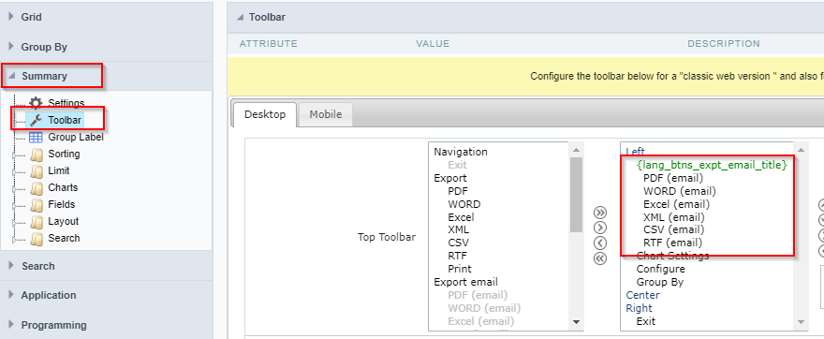
Task: Expand the Application section
Action: click(x=11, y=295)
